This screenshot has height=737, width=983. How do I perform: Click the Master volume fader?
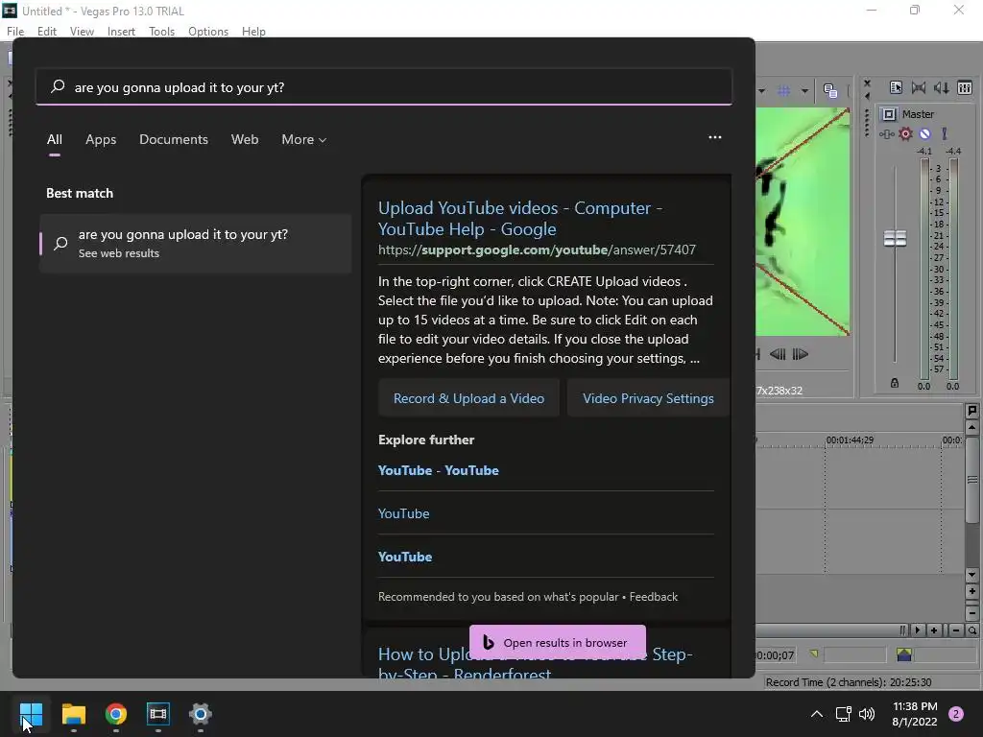point(895,238)
